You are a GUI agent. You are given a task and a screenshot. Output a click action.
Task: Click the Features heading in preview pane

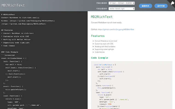[x=98, y=36]
